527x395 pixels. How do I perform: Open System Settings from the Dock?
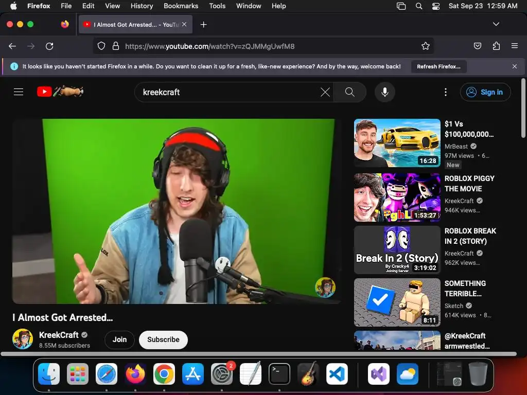tap(222, 374)
